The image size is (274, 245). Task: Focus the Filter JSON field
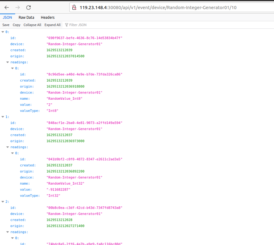click(78, 25)
